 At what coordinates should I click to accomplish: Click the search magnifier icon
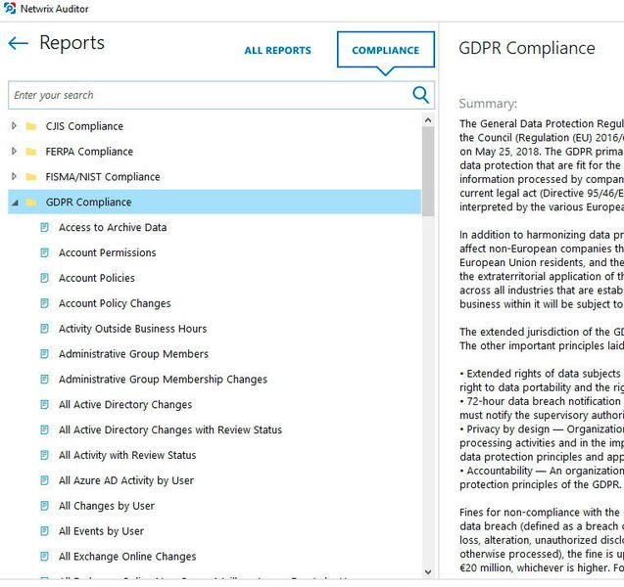[420, 95]
